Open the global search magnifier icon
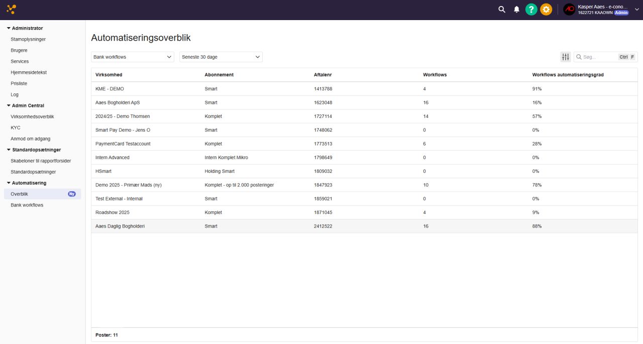The height and width of the screenshot is (344, 643). pyautogui.click(x=502, y=10)
